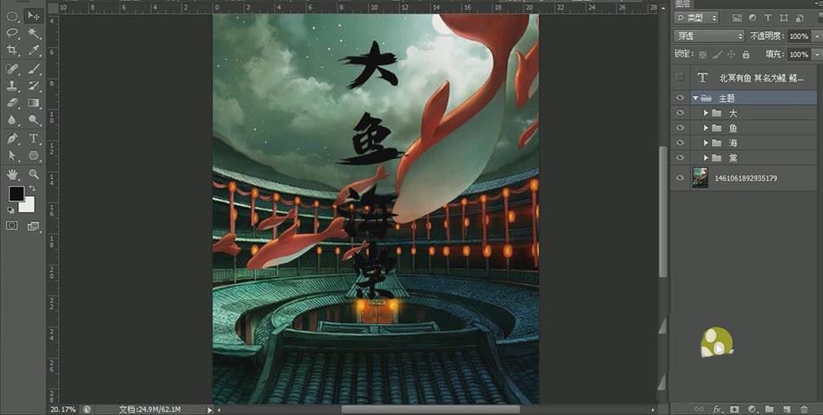Toggle lock transparent pixels
Image resolution: width=823 pixels, height=415 pixels.
[x=703, y=54]
